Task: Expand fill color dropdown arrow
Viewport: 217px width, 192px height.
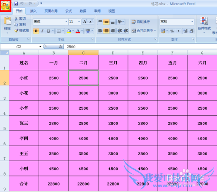Action: 73,31
